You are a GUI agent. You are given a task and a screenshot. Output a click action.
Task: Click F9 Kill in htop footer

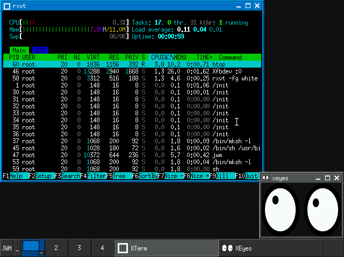tap(222, 176)
